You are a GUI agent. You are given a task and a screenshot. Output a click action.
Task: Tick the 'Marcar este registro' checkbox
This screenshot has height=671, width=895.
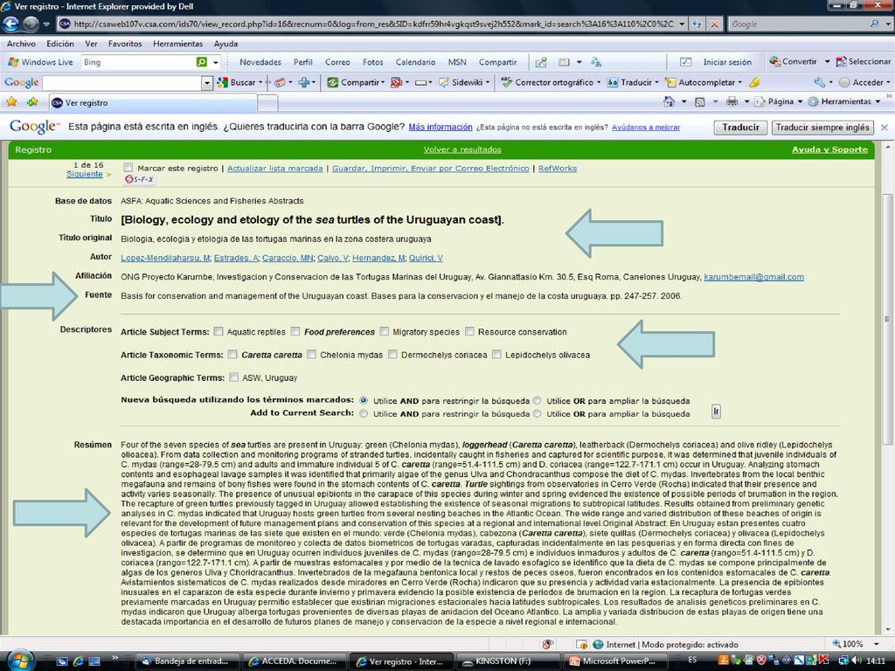(x=128, y=168)
